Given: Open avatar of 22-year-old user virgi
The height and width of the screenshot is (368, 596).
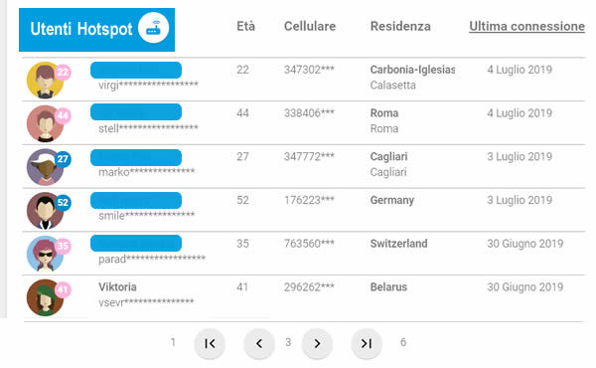Looking at the screenshot, I should (46, 80).
